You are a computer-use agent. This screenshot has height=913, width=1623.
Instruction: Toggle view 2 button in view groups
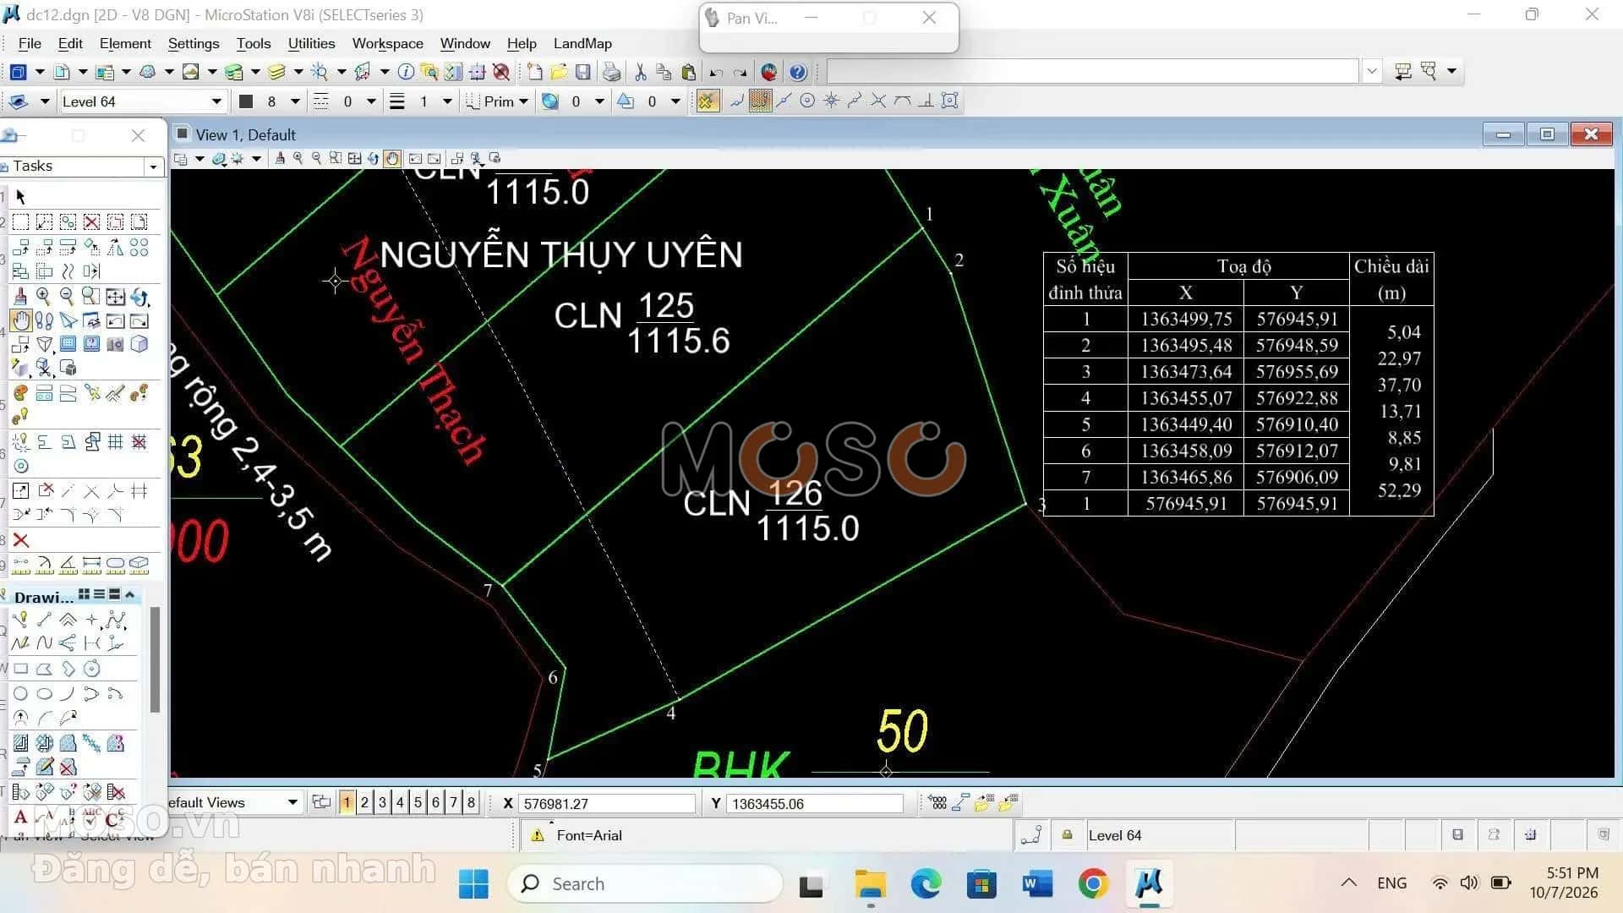point(364,802)
